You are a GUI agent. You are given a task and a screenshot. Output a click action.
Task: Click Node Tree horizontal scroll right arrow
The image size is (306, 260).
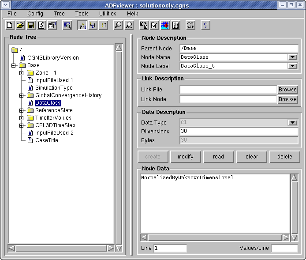pyautogui.click(x=110, y=248)
